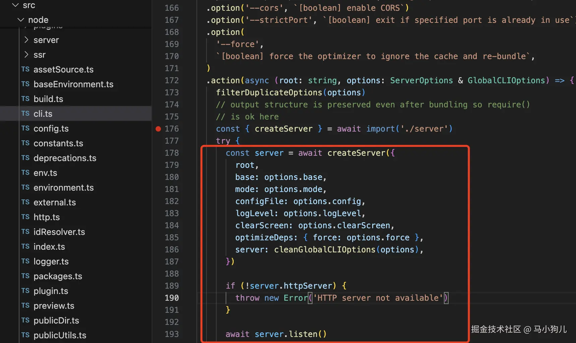Click configFile on line 182
Image resolution: width=576 pixels, height=343 pixels.
pos(259,201)
